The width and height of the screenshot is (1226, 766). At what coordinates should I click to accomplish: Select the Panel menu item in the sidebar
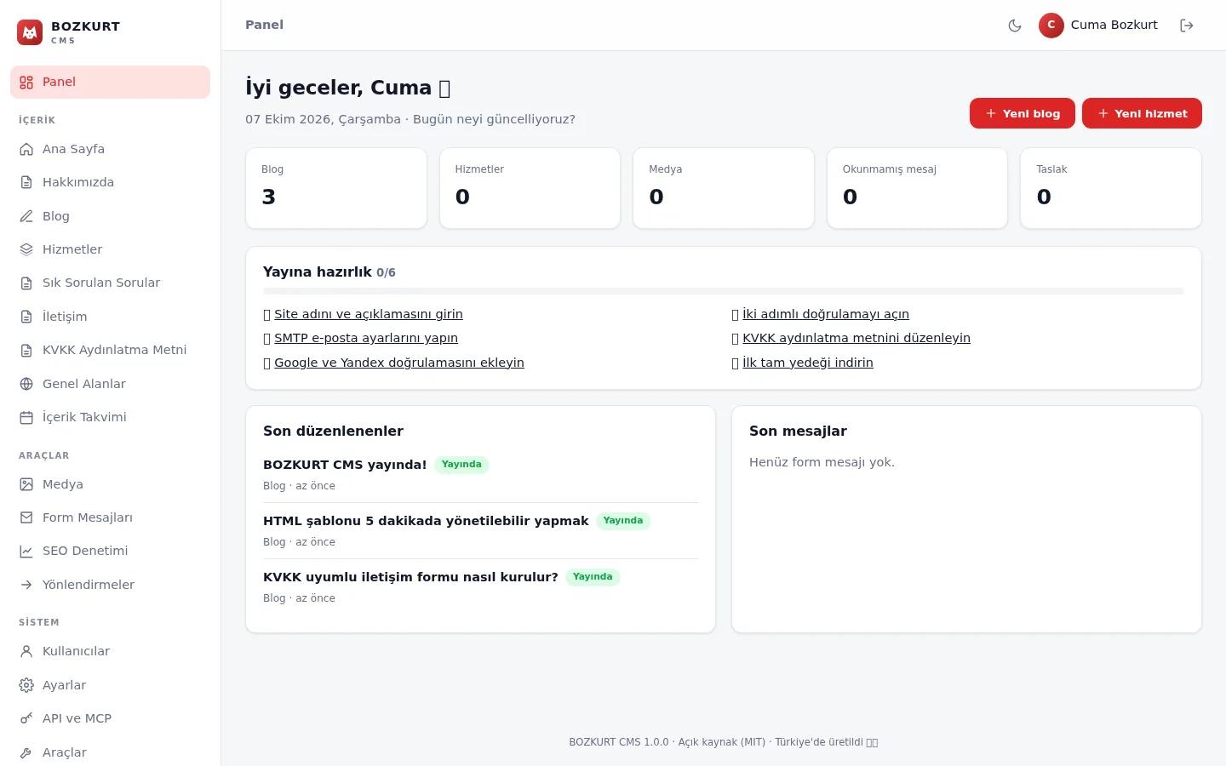(x=110, y=82)
